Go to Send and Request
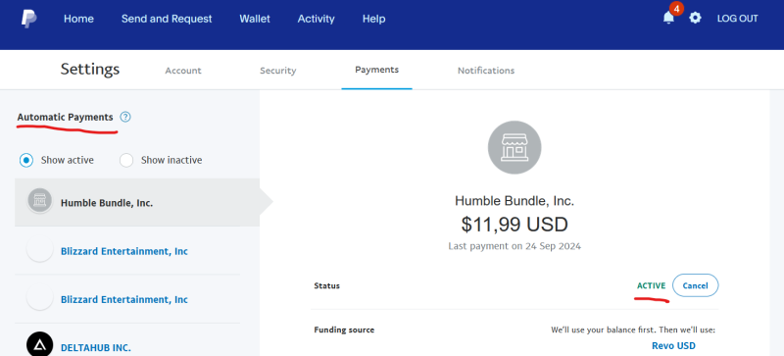 (x=167, y=19)
